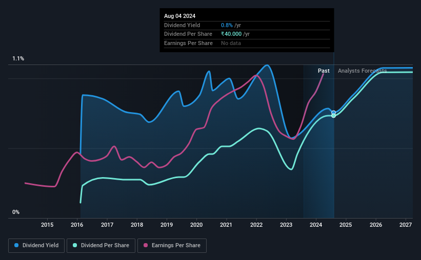421x260 pixels.
Task: Click the 2024 year label on the axis
Action: pyautogui.click(x=316, y=225)
